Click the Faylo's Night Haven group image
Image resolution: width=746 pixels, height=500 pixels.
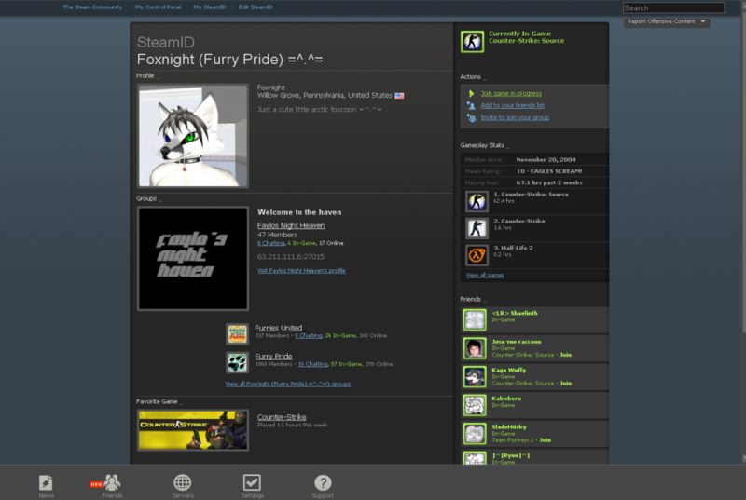click(x=193, y=259)
